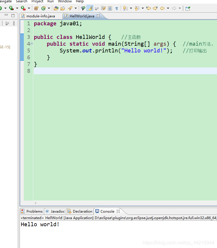Select the Console tab
217x248 pixels.
point(107,211)
